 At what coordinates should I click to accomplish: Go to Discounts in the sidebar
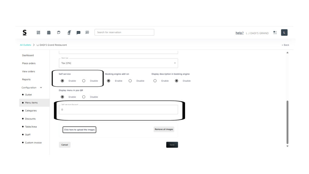tap(30, 119)
